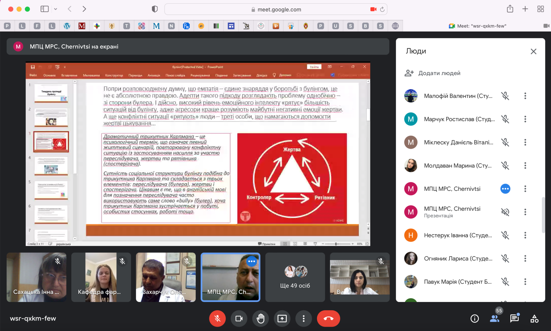Expand Safari sidebar dropdown chevron
The image size is (551, 331).
click(55, 9)
